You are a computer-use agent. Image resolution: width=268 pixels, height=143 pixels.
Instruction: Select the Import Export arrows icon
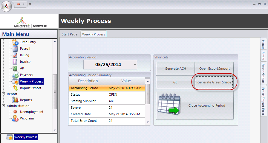tap(15, 88)
